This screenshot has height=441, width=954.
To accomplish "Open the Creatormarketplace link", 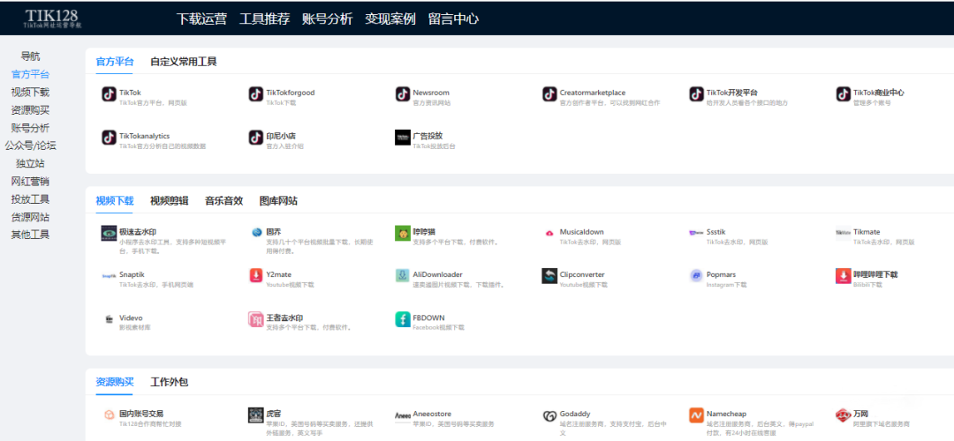I will pos(592,93).
